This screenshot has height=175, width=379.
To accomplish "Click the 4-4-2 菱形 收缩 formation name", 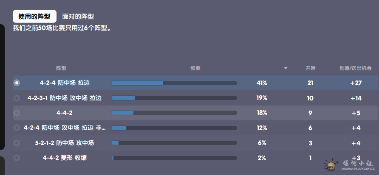I will pyautogui.click(x=65, y=158).
